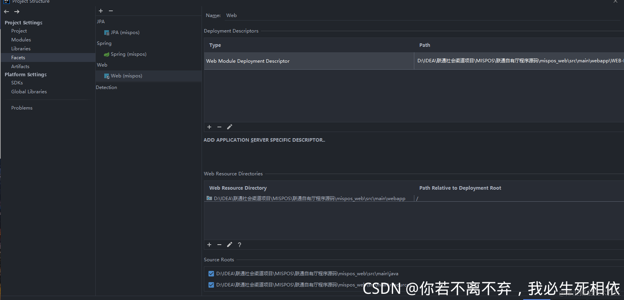624x300 pixels.
Task: Click Add Application Server Specific Descriptor
Action: click(x=264, y=140)
